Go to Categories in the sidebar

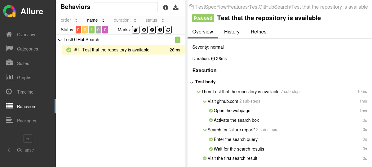pyautogui.click(x=28, y=49)
